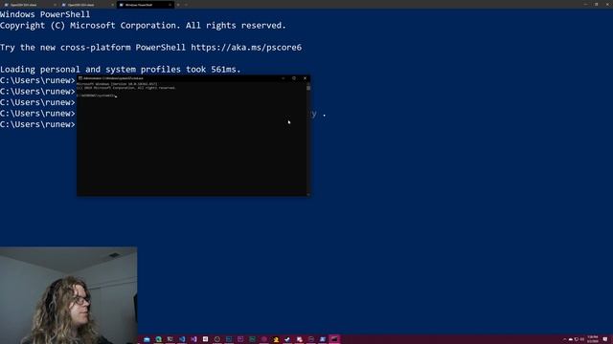Switch to the second OpenSSH SSH client tab
The image size is (613, 344).
[x=87, y=5]
